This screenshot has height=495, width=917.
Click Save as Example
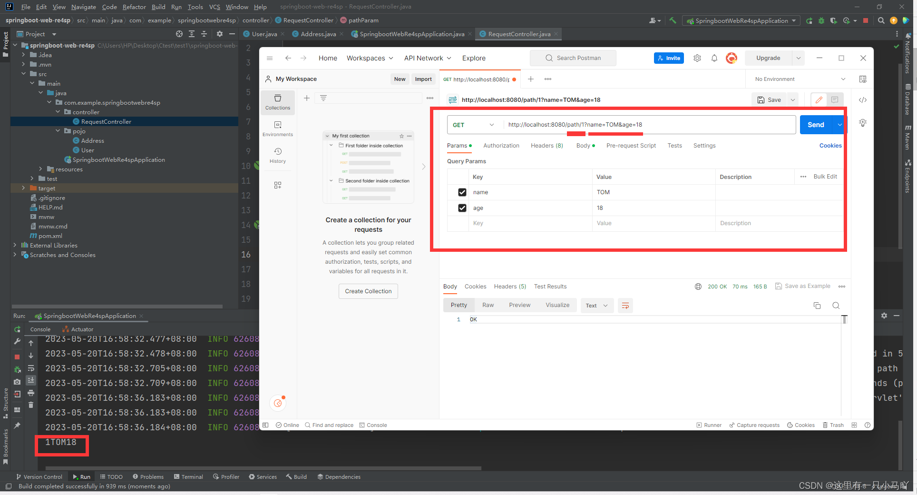803,286
